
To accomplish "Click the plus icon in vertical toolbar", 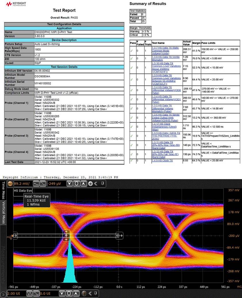I will point(90,184).
